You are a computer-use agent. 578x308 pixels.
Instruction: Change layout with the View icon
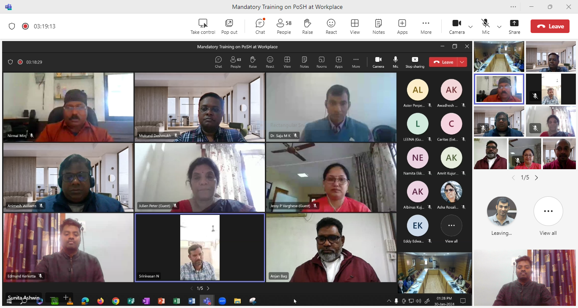click(x=355, y=26)
